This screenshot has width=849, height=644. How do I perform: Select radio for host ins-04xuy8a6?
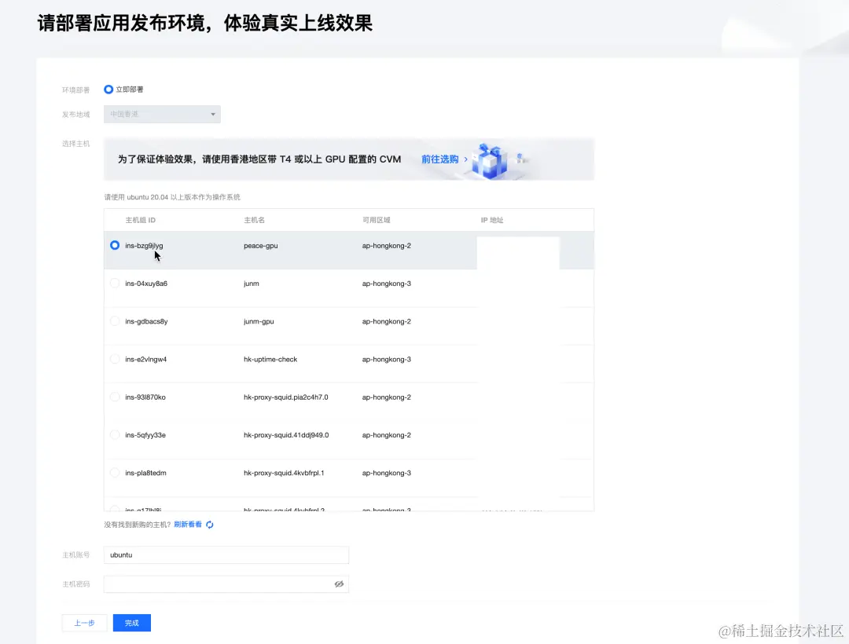(x=115, y=283)
